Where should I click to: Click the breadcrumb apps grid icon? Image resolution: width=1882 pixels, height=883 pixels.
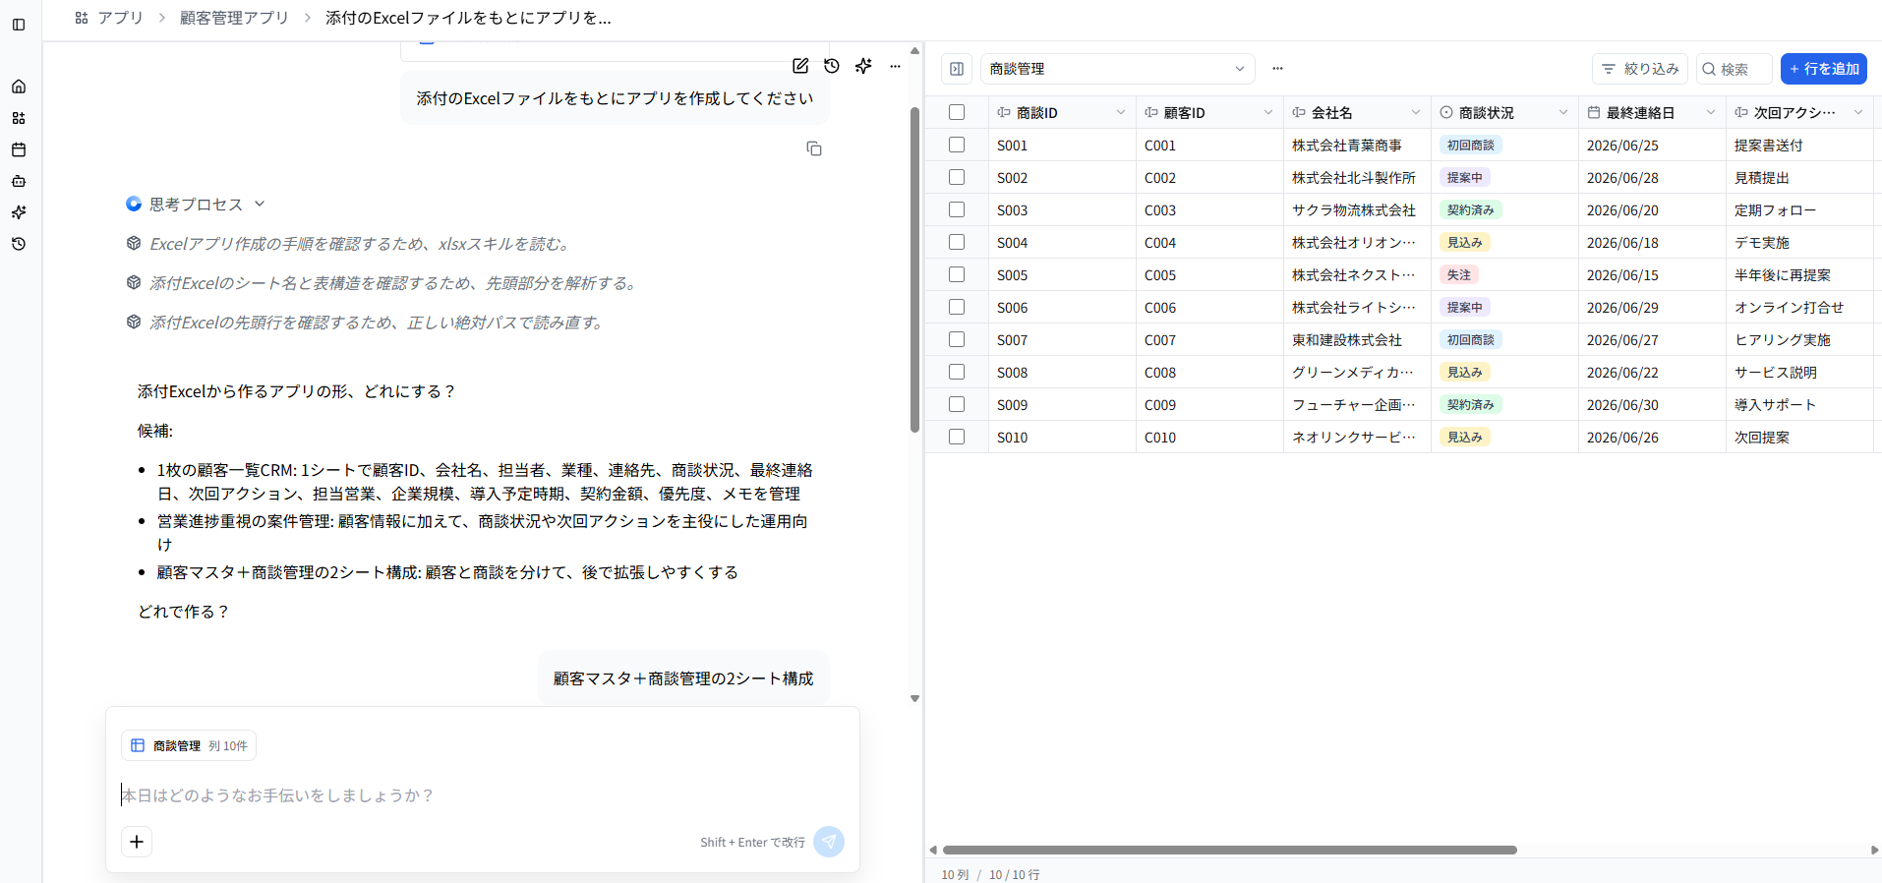(82, 18)
